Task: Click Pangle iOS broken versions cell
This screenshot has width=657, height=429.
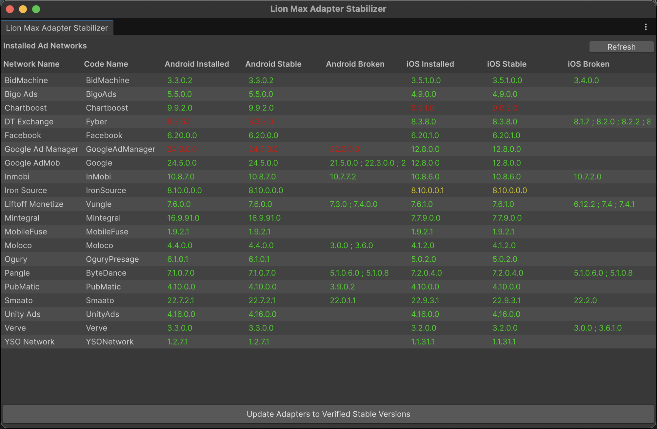Action: [x=603, y=273]
